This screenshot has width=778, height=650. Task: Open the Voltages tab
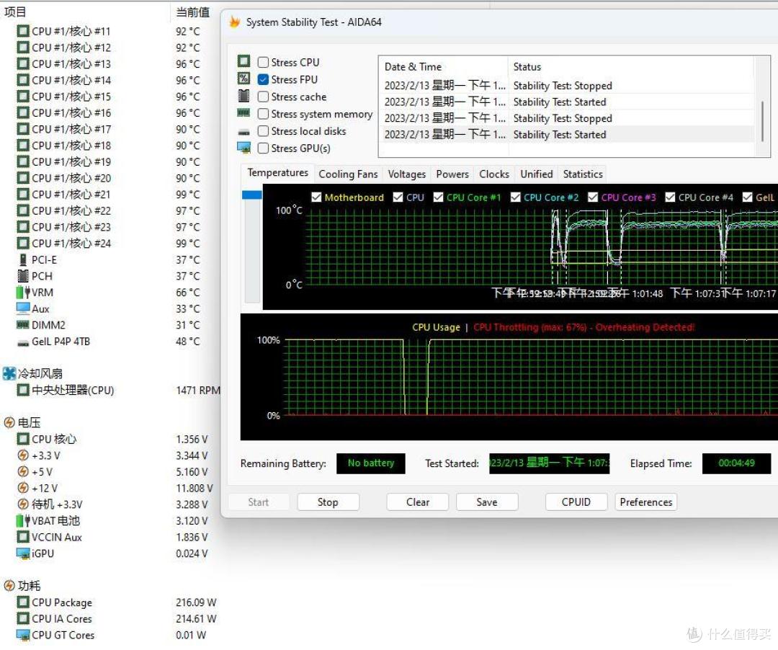[x=406, y=174]
